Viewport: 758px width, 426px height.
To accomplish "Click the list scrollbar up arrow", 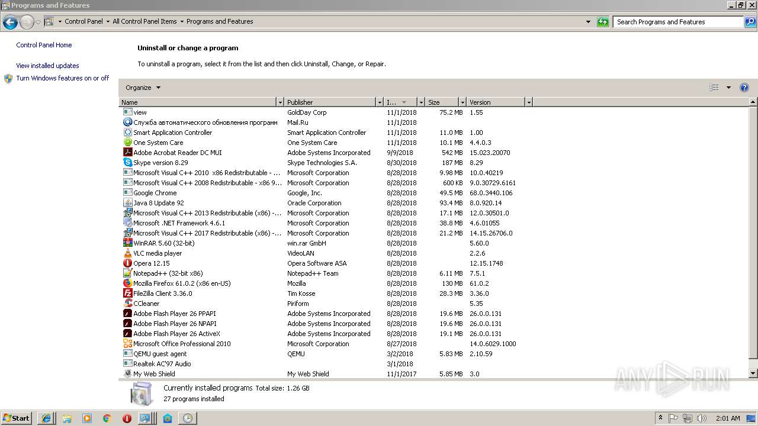I will click(x=753, y=102).
